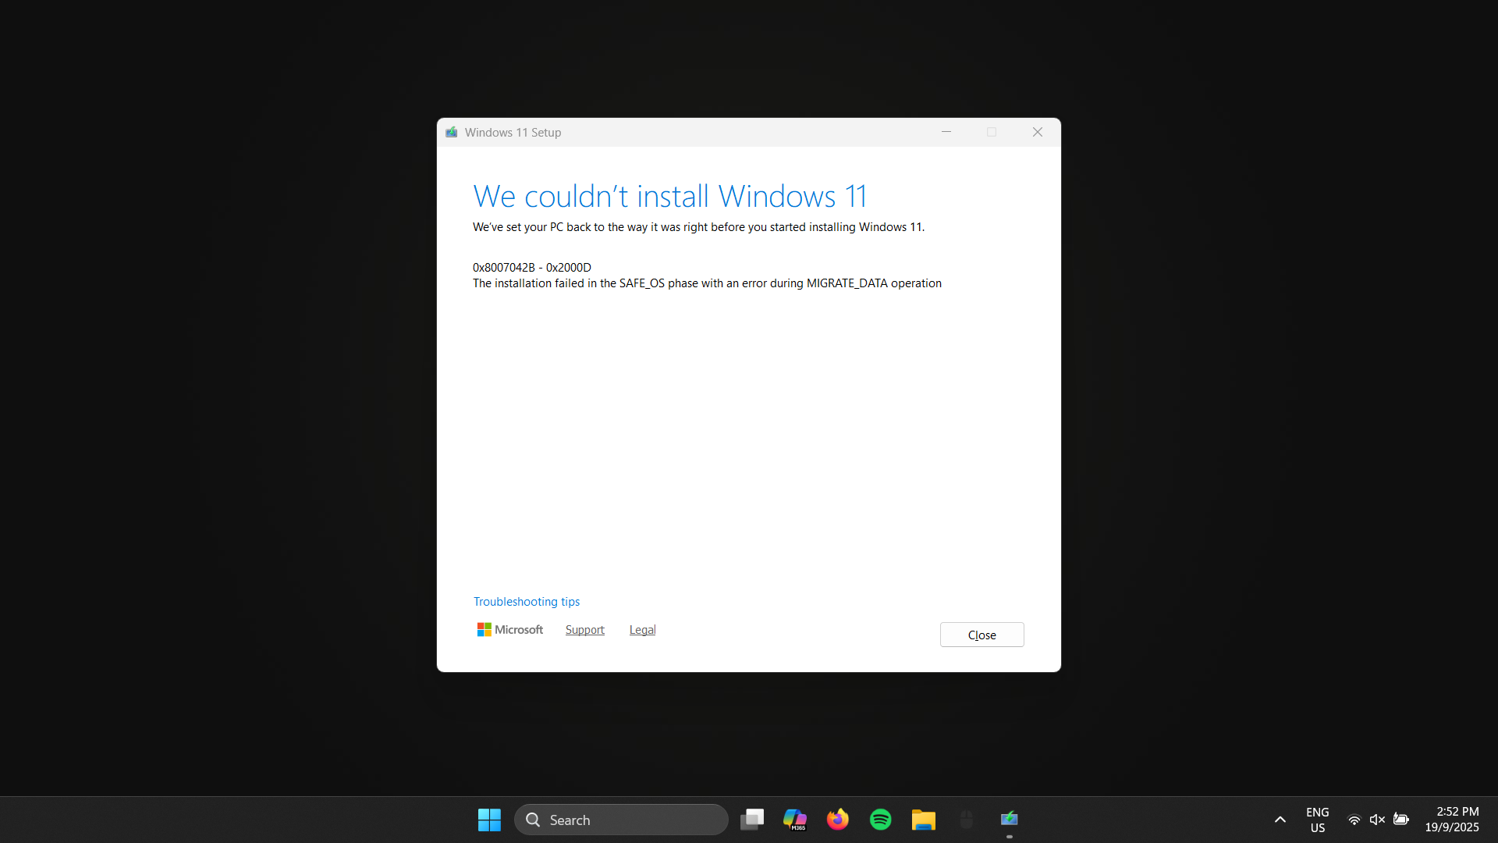
Task: Open File Explorer from the taskbar
Action: point(923,820)
